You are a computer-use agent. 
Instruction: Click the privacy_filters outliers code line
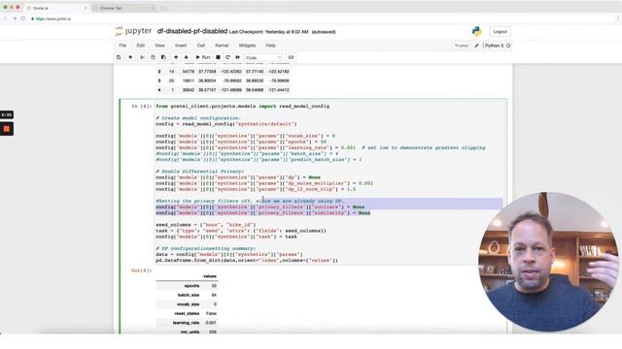tap(259, 206)
